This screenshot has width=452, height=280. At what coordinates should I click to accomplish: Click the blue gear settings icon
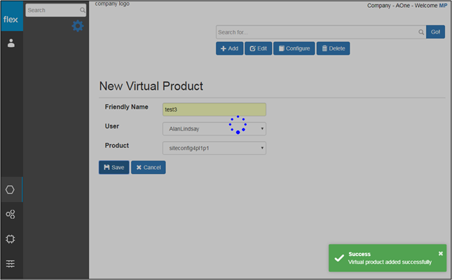(78, 26)
